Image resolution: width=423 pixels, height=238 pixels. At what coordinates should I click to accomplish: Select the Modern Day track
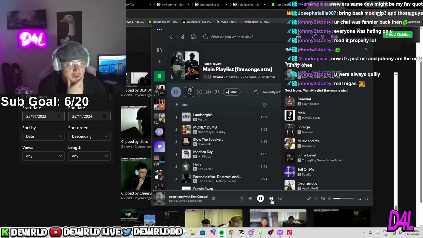(x=203, y=152)
